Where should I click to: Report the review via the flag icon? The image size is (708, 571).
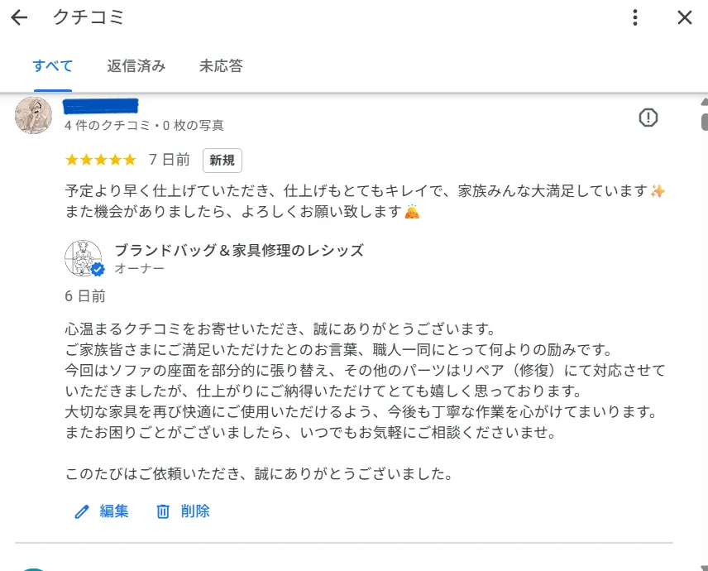[648, 118]
